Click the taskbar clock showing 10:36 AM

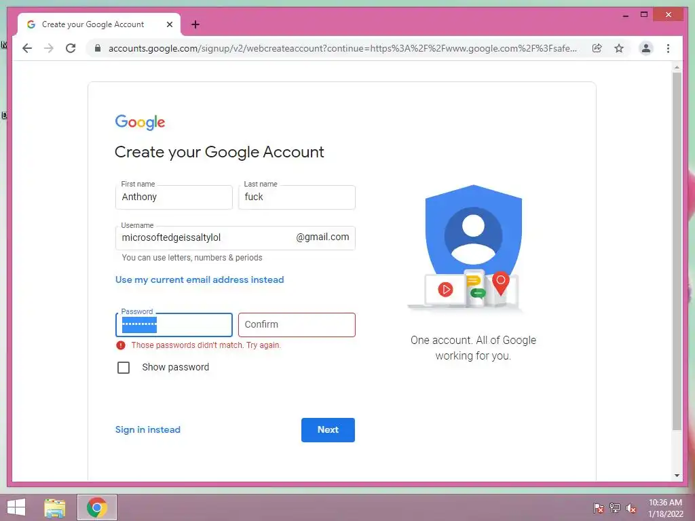(665, 507)
